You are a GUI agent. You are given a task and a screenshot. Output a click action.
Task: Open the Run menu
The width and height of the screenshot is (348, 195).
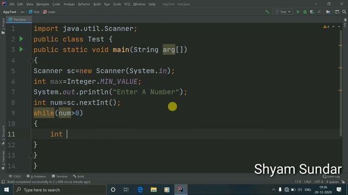(107, 4)
